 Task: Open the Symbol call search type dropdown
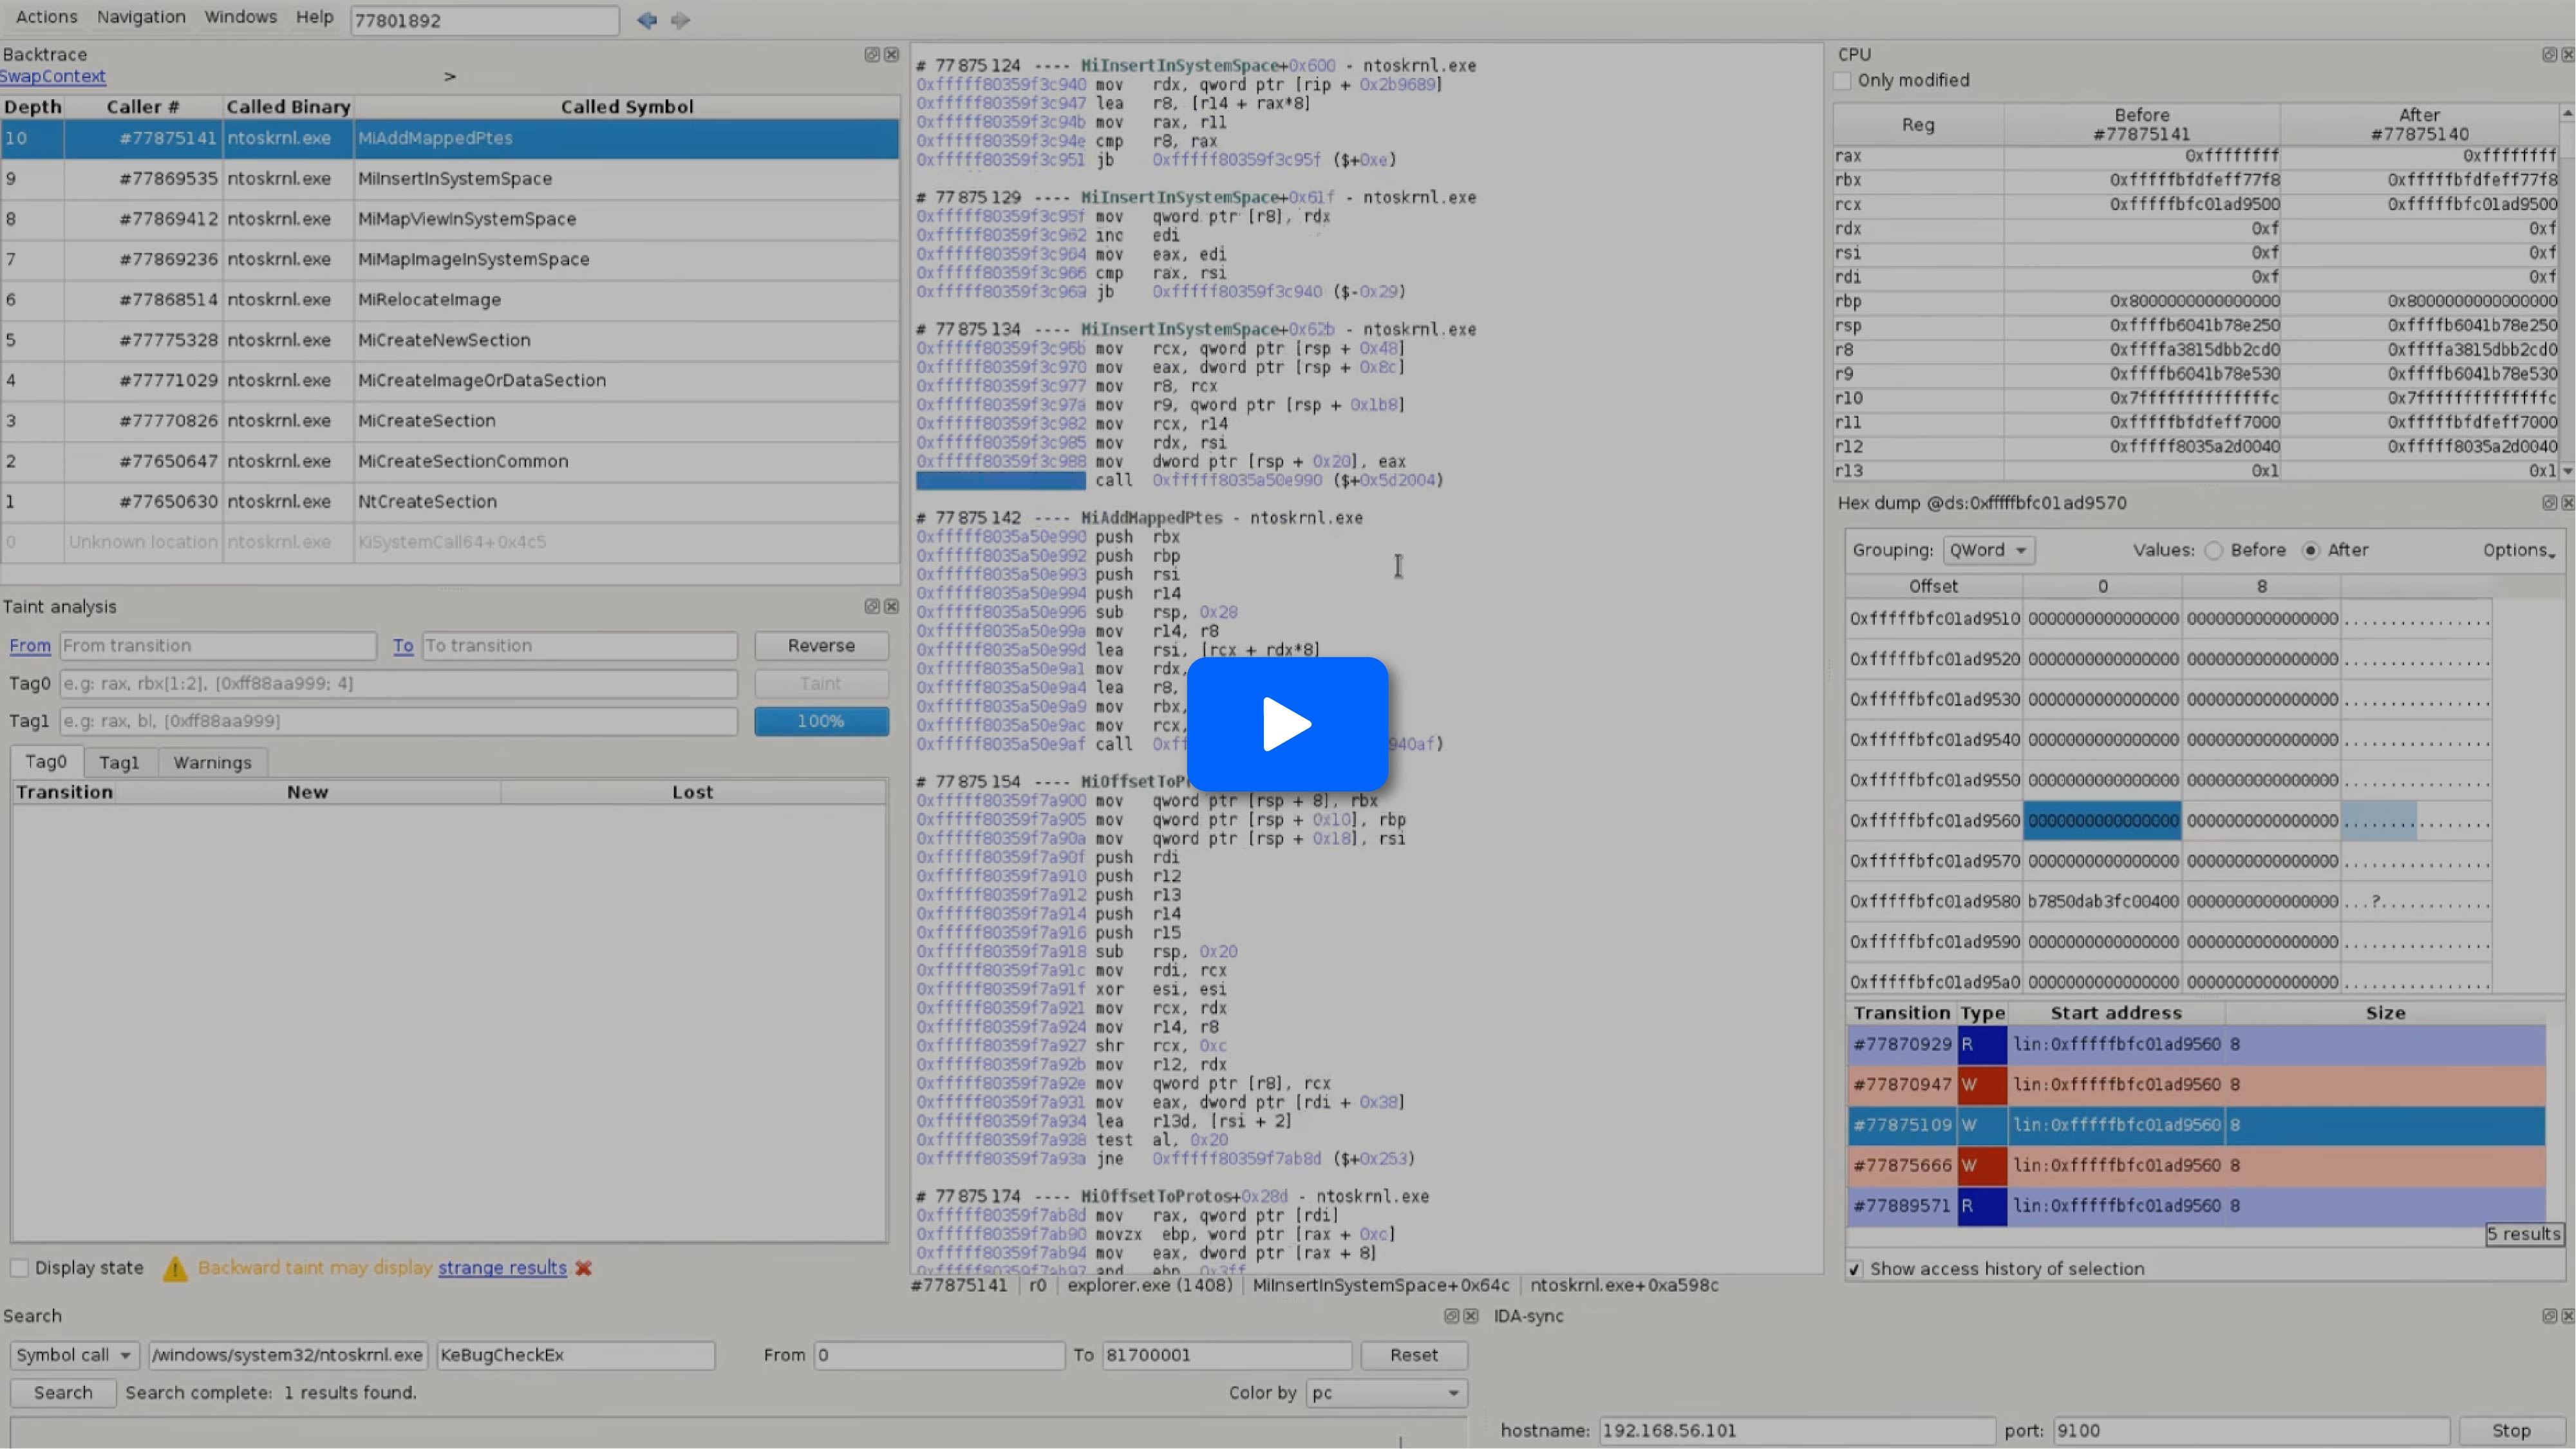pyautogui.click(x=73, y=1355)
